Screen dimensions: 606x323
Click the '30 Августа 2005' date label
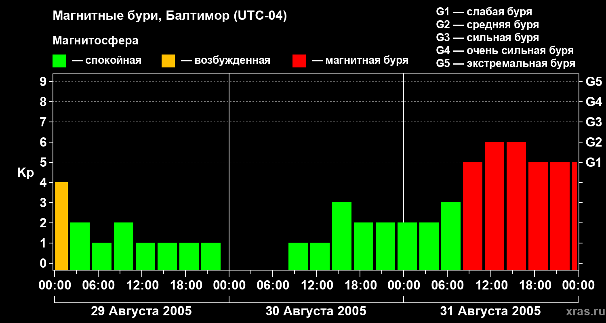[x=316, y=311]
